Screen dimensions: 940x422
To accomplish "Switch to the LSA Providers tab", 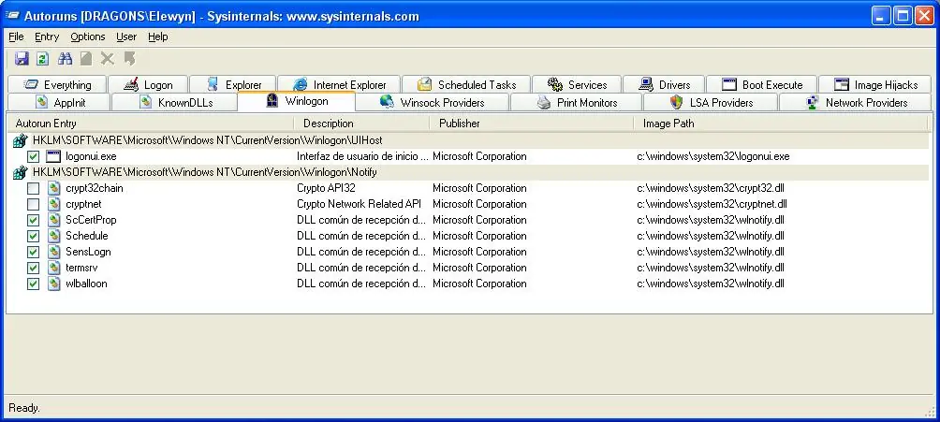I will point(711,103).
